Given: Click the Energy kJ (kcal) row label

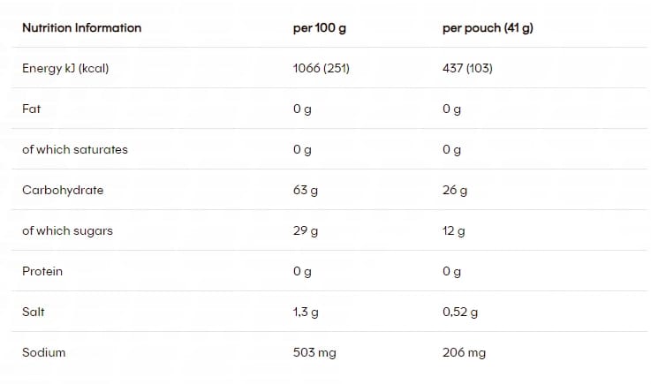Looking at the screenshot, I should tap(65, 68).
